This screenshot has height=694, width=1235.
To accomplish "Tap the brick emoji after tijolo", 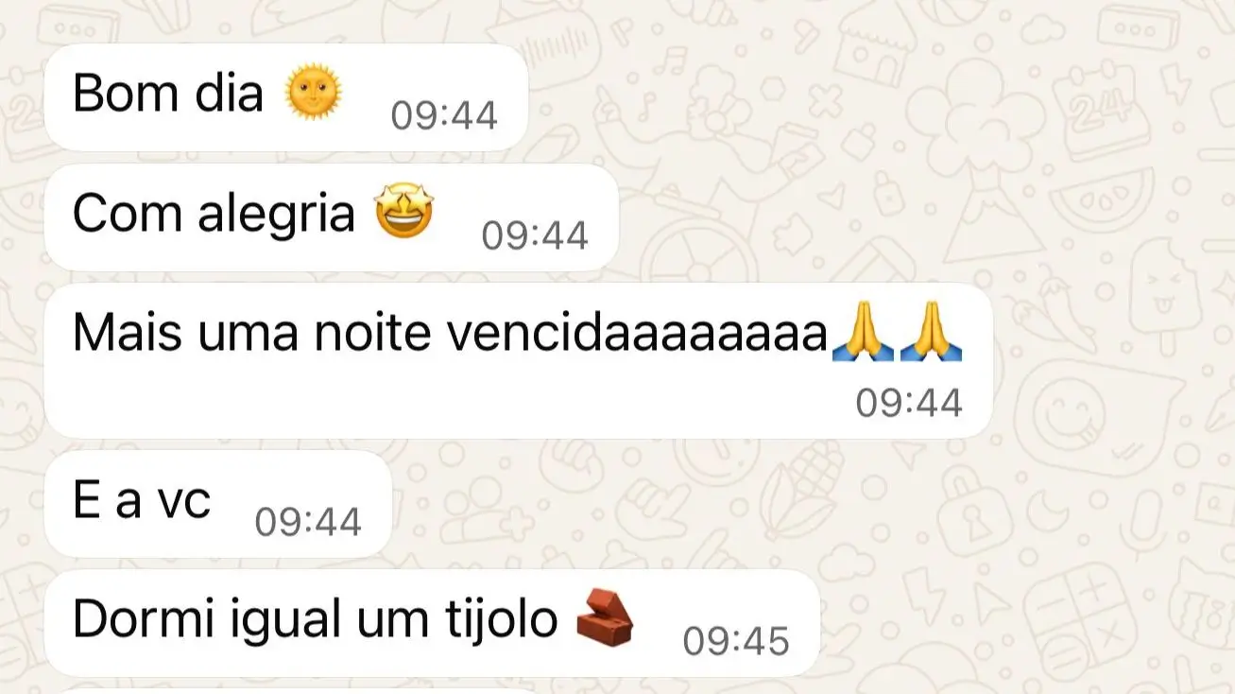I will click(x=605, y=616).
